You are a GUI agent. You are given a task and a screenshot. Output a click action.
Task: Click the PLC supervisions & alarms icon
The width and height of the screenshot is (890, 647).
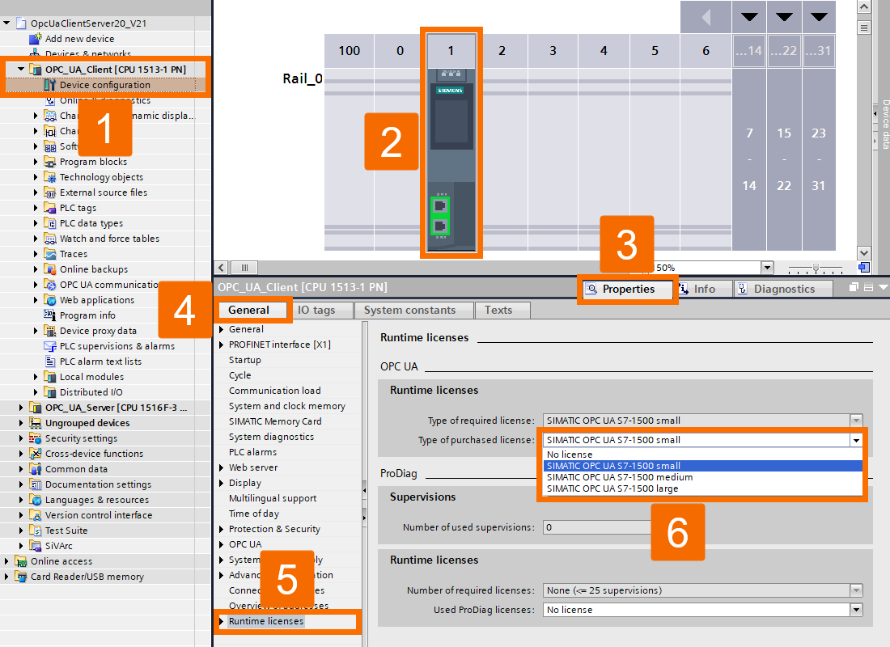[x=50, y=345]
